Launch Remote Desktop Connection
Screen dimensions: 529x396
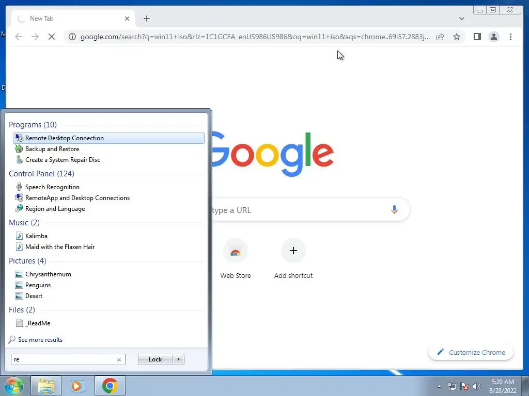point(108,138)
